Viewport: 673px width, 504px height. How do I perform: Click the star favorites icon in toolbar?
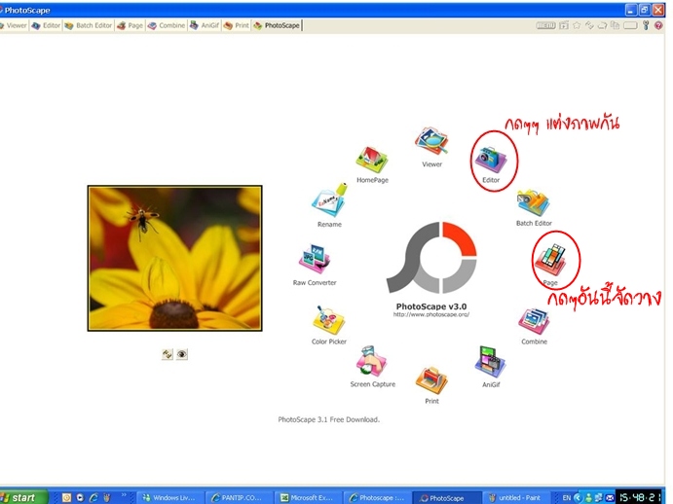[577, 25]
